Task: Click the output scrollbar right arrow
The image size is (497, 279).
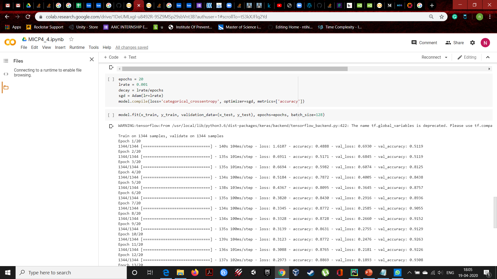Action: tap(489, 69)
